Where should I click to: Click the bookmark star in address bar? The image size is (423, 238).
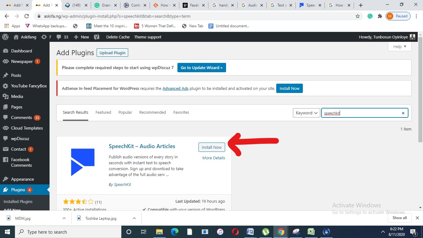(x=358, y=16)
